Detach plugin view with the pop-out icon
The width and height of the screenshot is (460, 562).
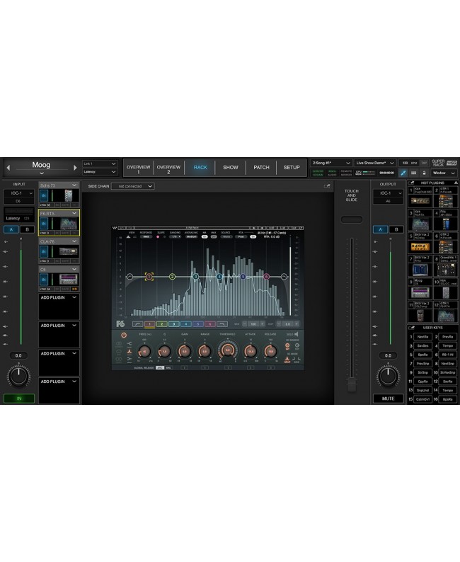coord(327,186)
